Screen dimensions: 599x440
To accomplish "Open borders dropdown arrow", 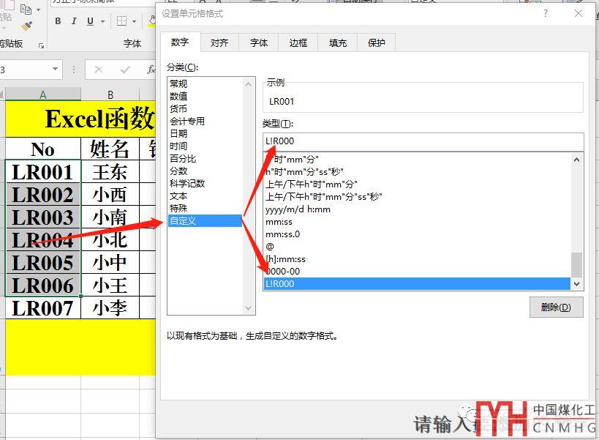I will (134, 21).
